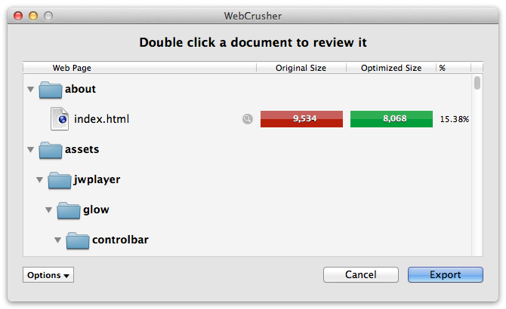Sort by the Web Page column header
Image resolution: width=506 pixels, height=309 pixels.
point(140,68)
